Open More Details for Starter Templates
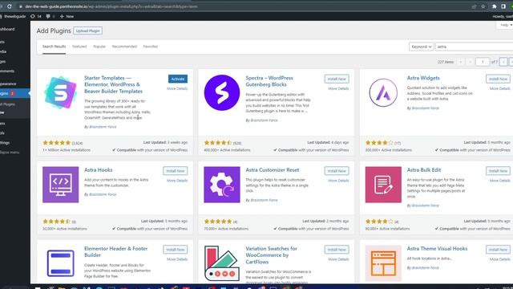This screenshot has height=289, width=513. [x=177, y=89]
